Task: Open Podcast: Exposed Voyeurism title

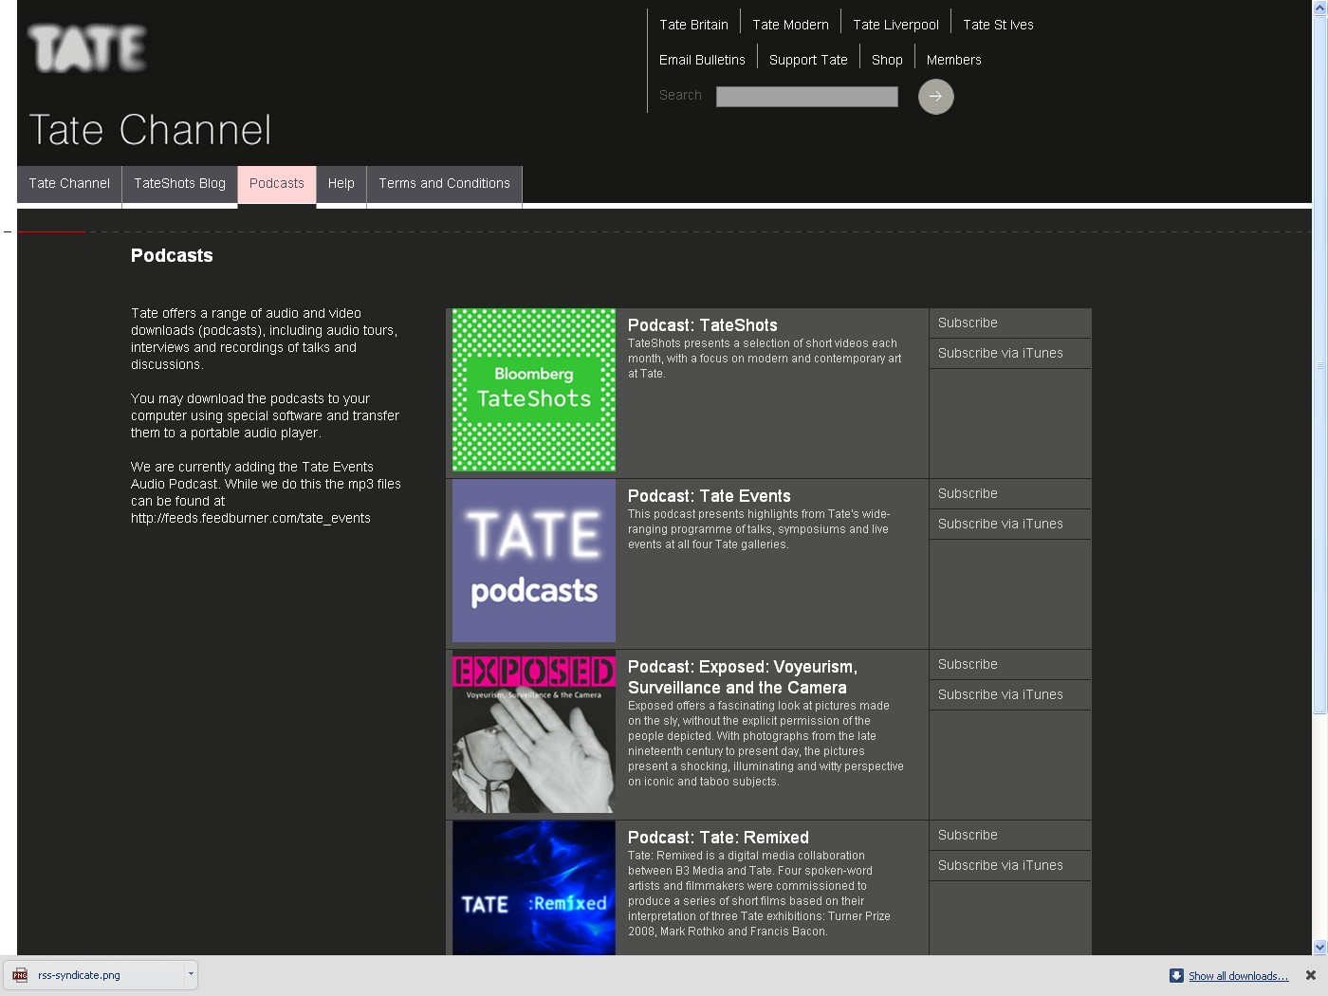Action: click(x=743, y=677)
